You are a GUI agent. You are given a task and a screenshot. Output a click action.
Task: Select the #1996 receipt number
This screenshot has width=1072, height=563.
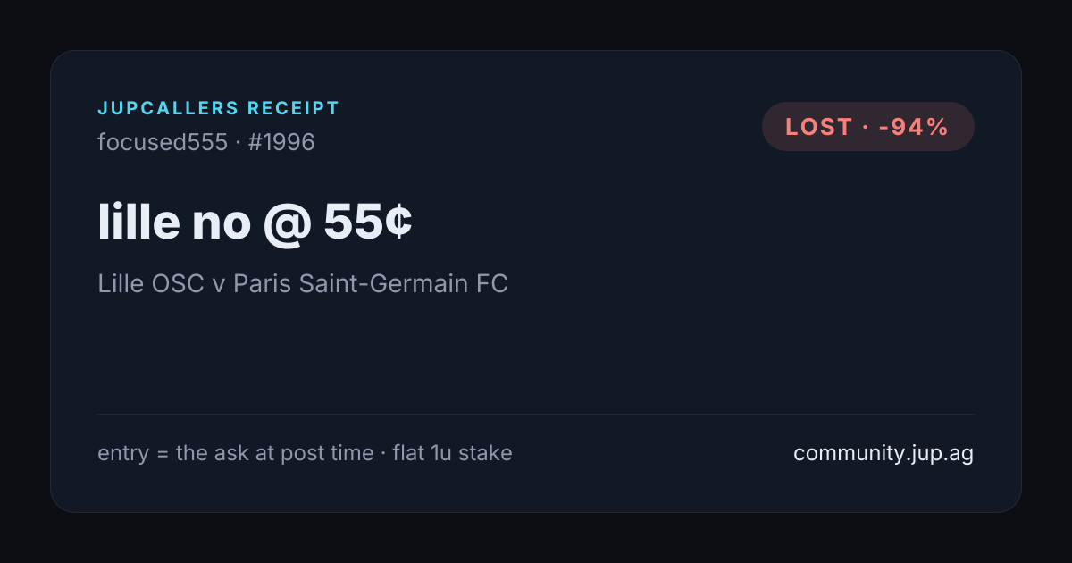(281, 142)
